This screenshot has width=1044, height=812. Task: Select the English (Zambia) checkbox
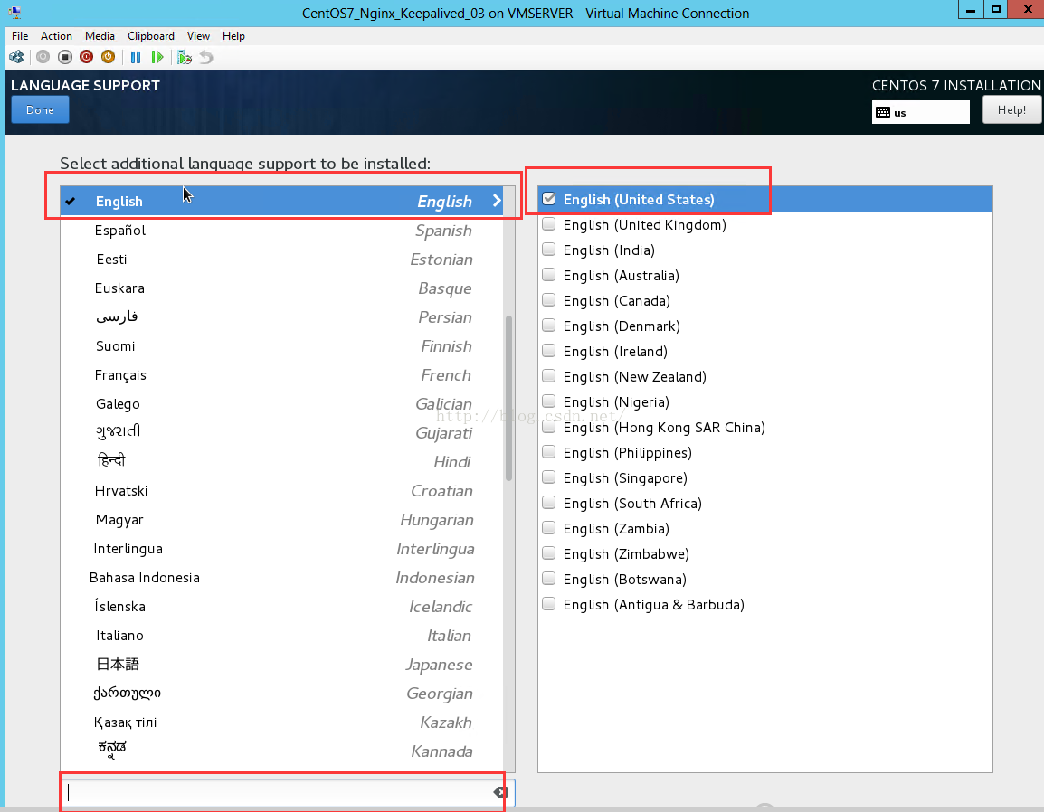pos(548,527)
